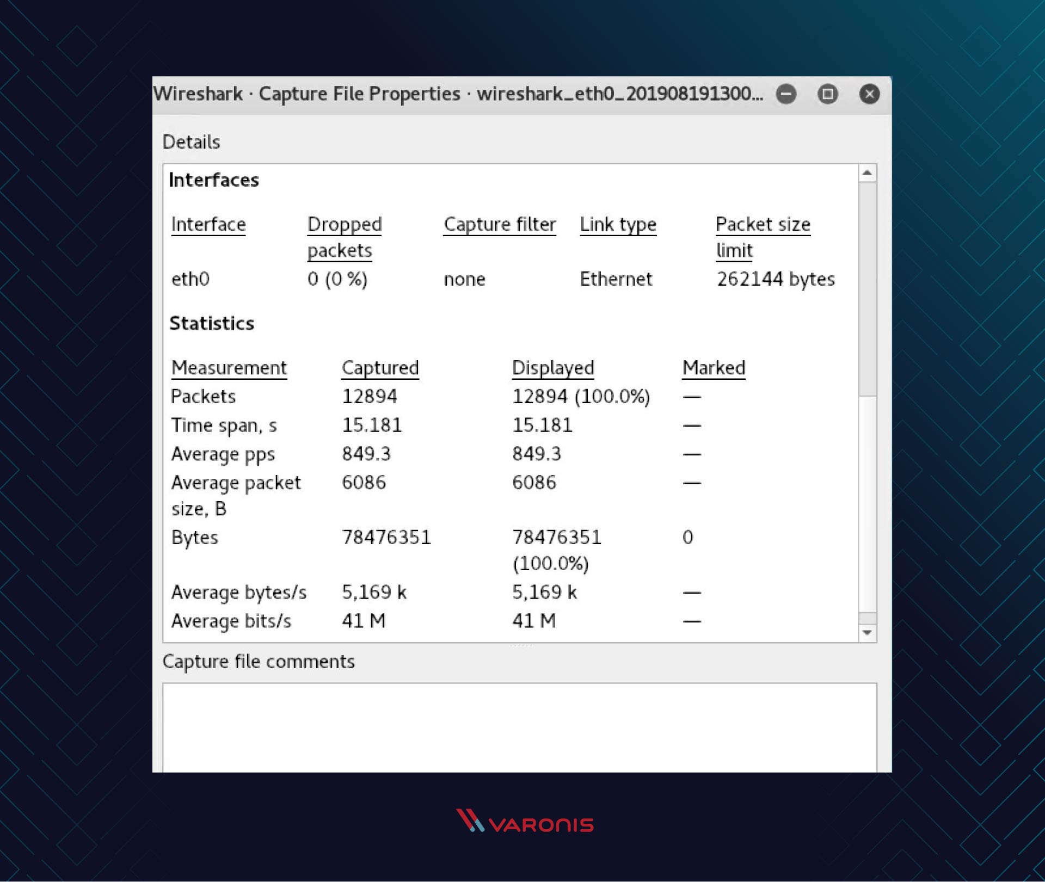Select the Average bytes/s label
1045x882 pixels.
click(239, 593)
